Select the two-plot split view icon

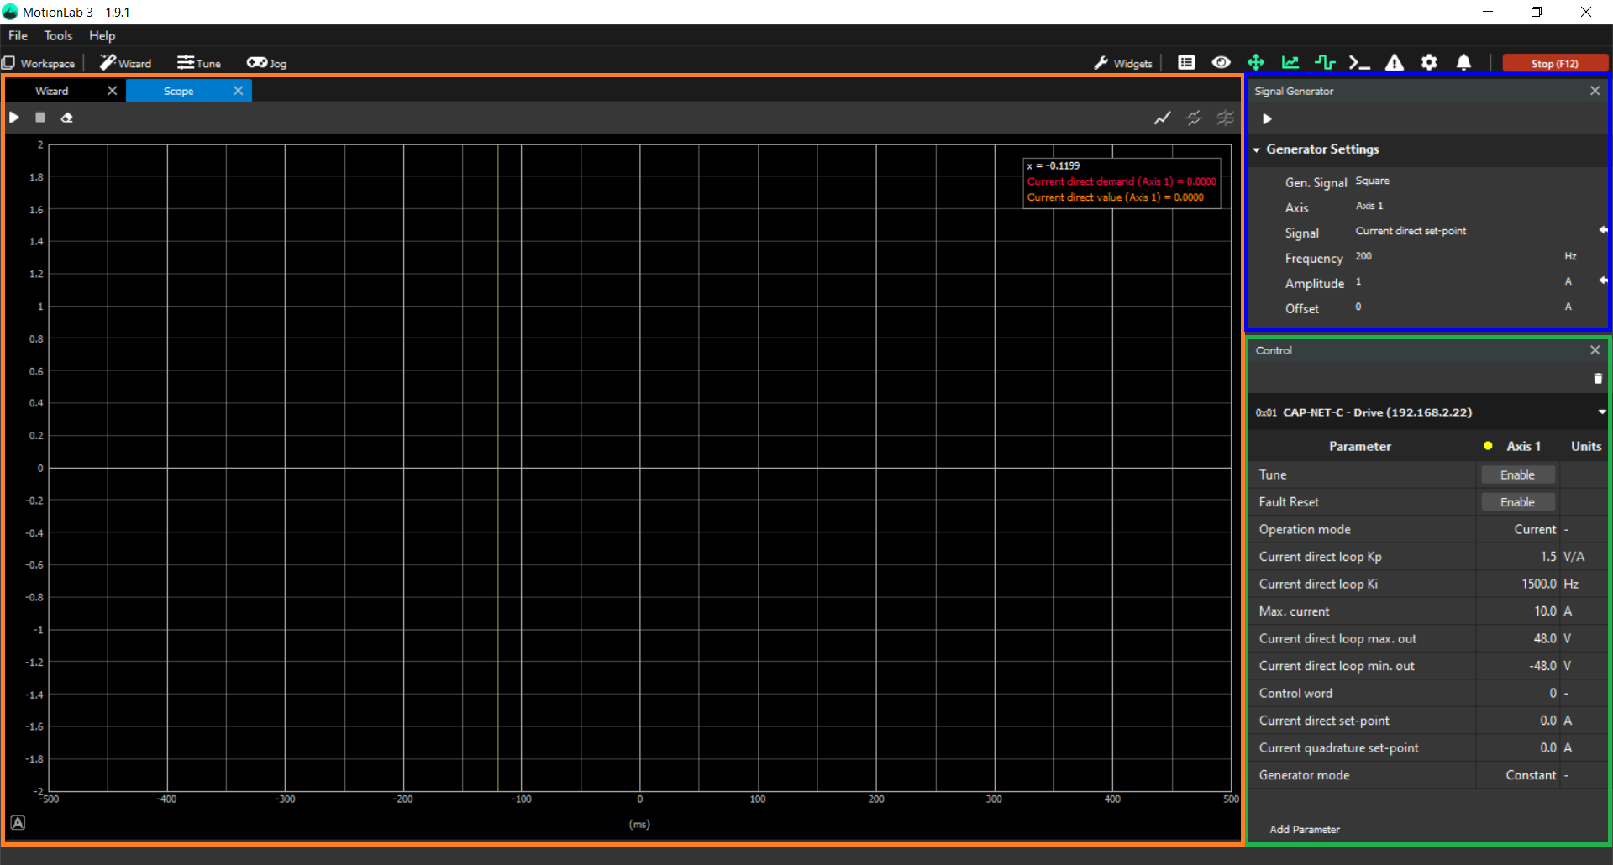click(1194, 118)
